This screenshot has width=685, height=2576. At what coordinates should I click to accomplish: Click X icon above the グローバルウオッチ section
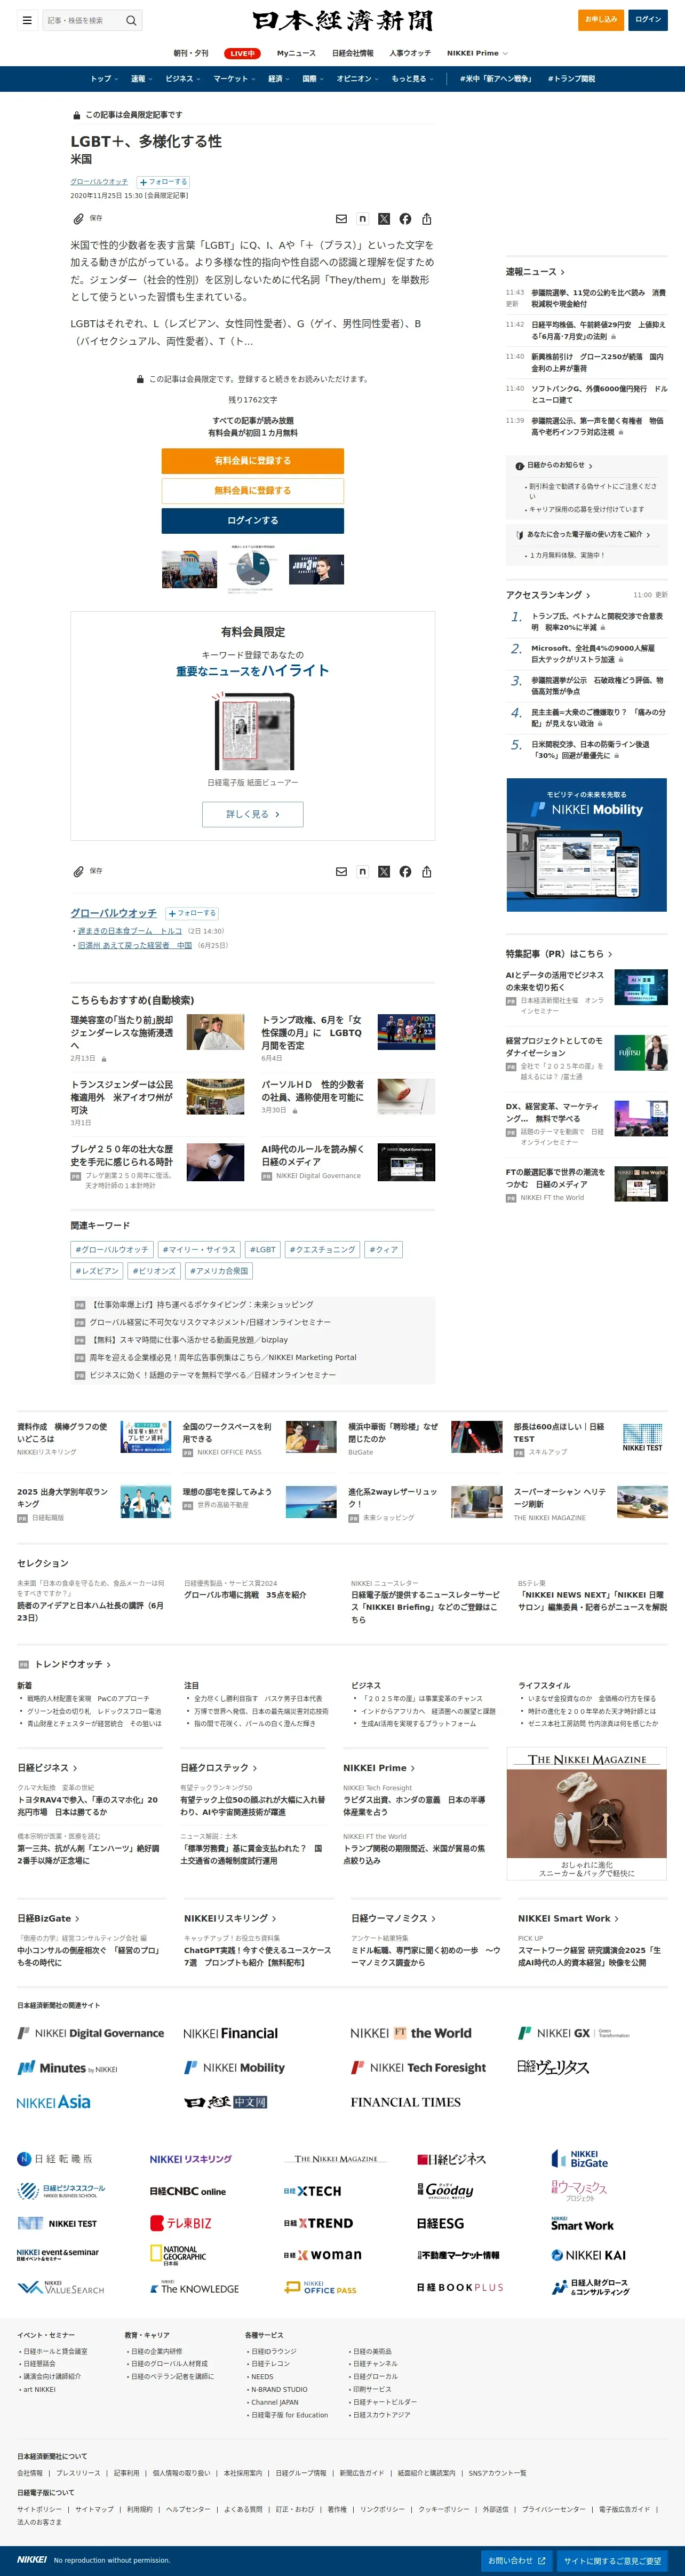click(x=384, y=872)
